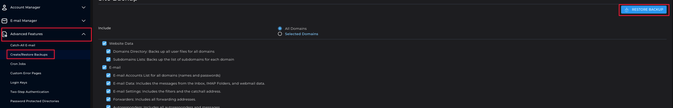Expand the Account Manager chevron
Image resolution: width=673 pixels, height=108 pixels.
click(84, 7)
